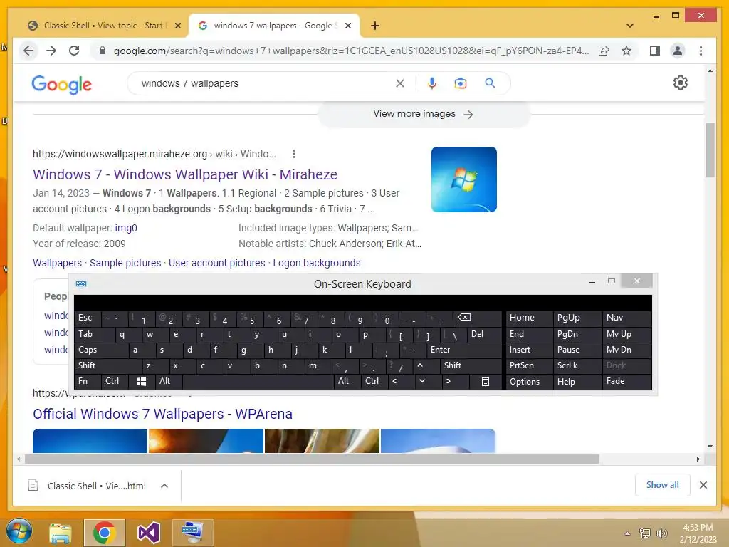The width and height of the screenshot is (729, 547).
Task: Click the volume speaker tray icon
Action: point(662,533)
